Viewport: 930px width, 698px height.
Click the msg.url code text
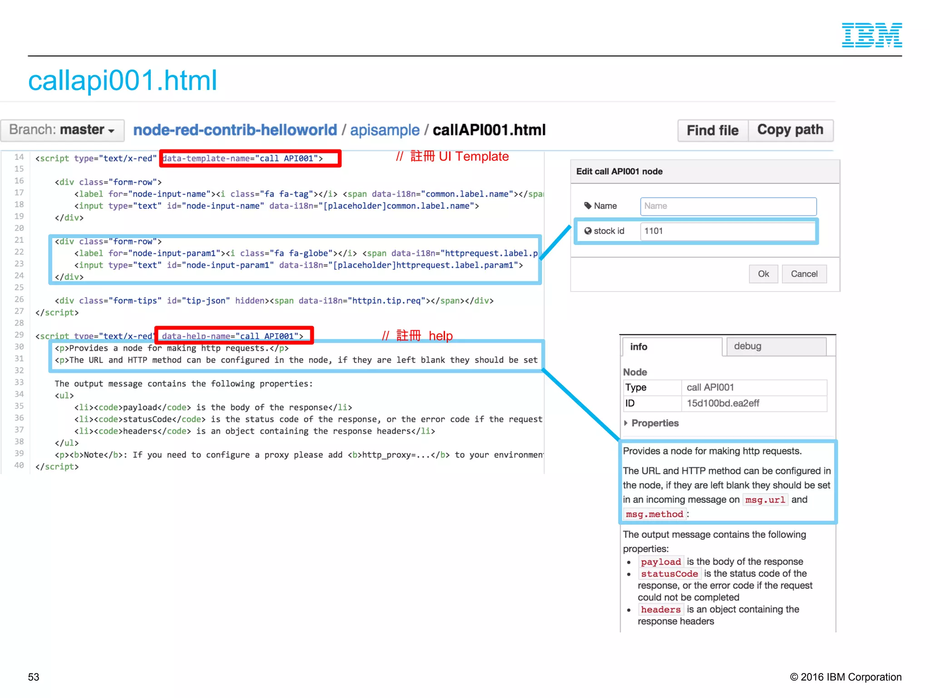765,500
